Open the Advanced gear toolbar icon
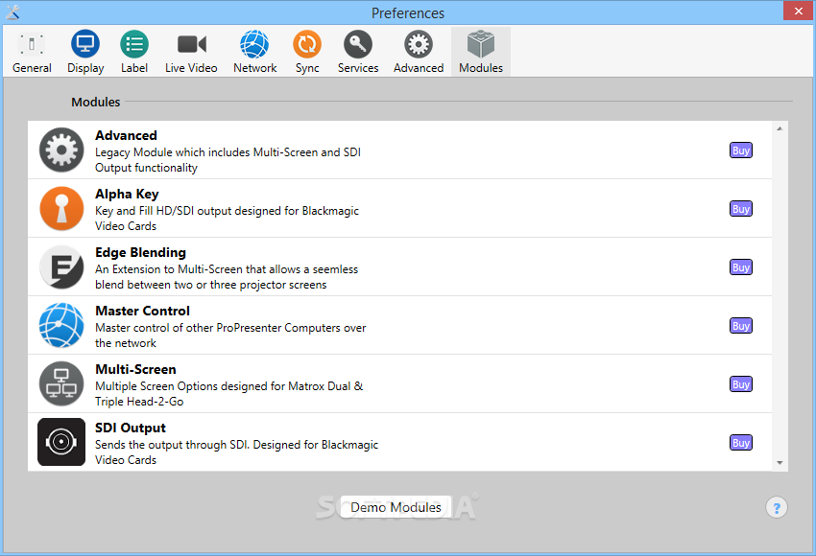This screenshot has height=556, width=816. (x=419, y=44)
